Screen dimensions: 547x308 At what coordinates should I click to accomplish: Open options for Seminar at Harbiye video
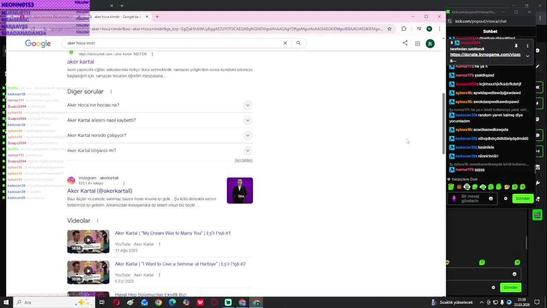point(159,275)
